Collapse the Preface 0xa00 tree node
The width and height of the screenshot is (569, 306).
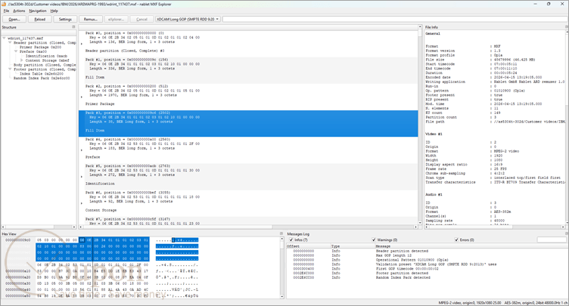coord(16,51)
